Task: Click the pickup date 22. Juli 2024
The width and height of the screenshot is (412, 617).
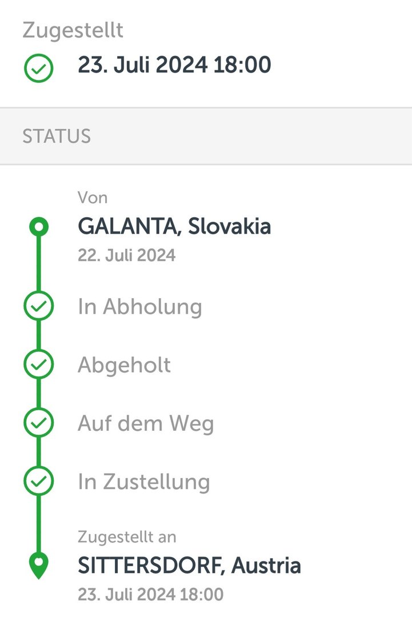Action: (126, 255)
